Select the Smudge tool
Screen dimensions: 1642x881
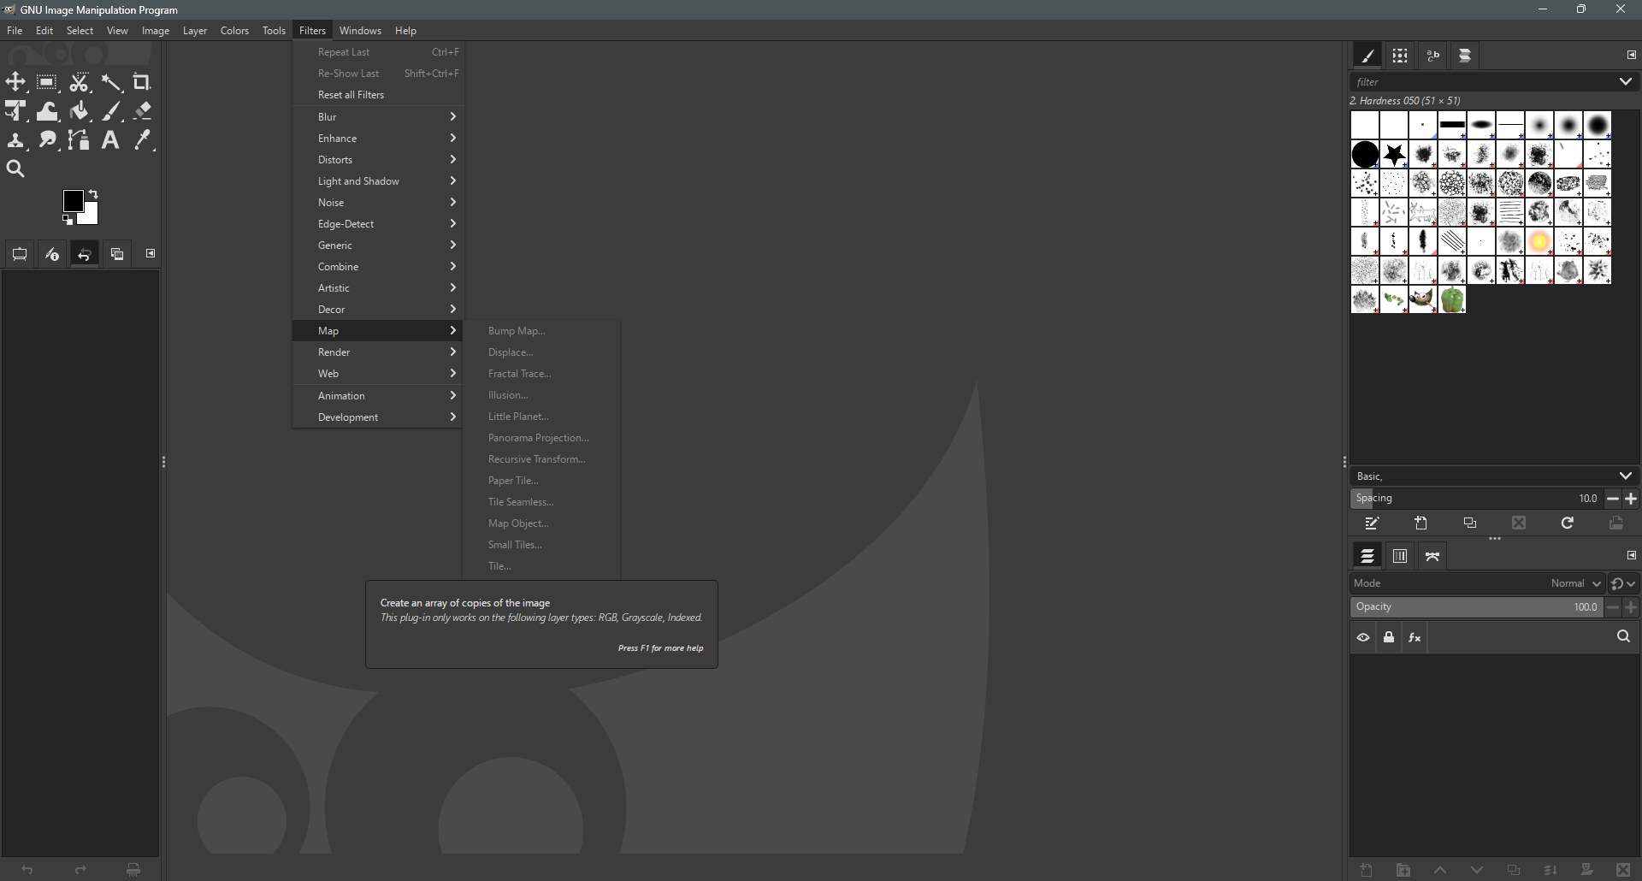click(47, 140)
